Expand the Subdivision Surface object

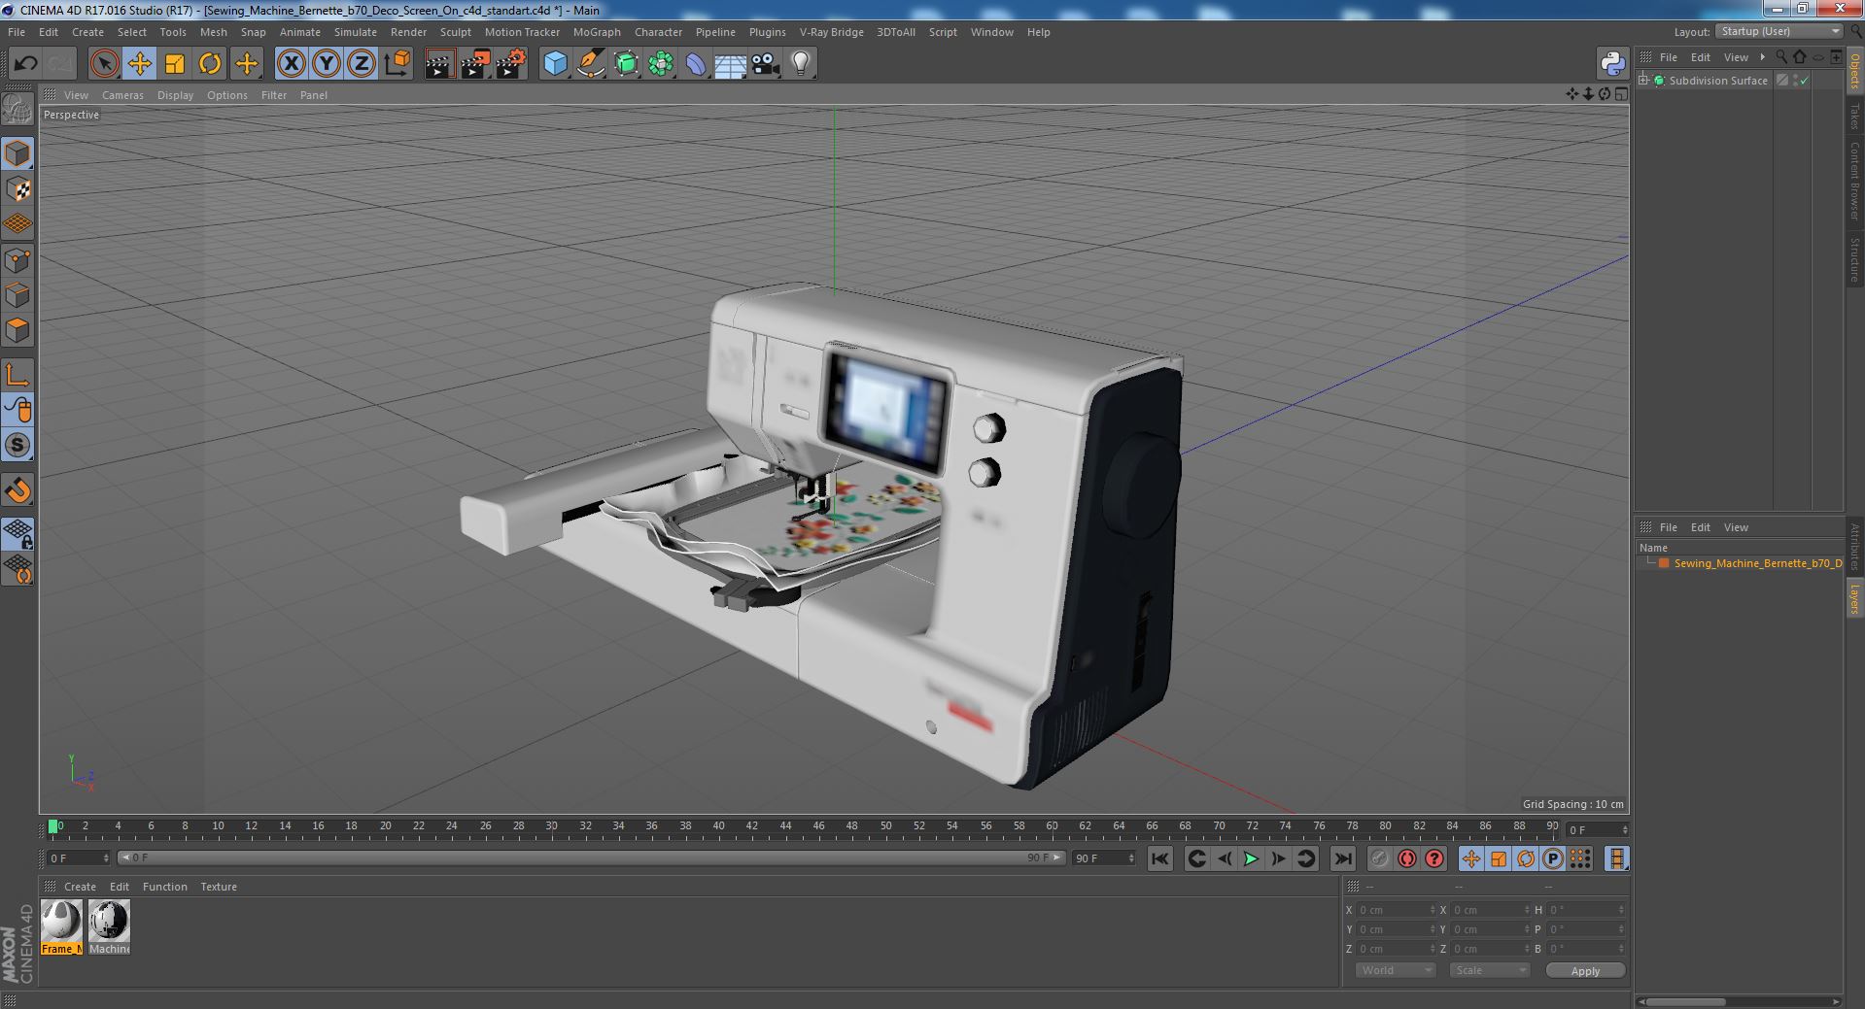coord(1643,81)
